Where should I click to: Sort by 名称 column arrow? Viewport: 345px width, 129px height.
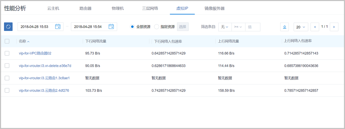(x=28, y=42)
